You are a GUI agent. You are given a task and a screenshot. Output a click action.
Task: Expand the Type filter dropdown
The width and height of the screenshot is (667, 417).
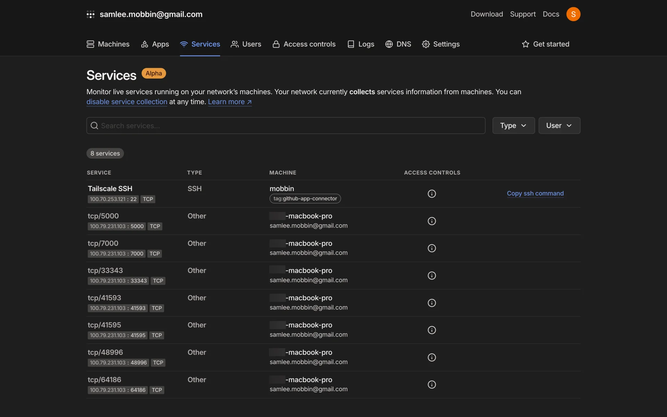click(513, 125)
